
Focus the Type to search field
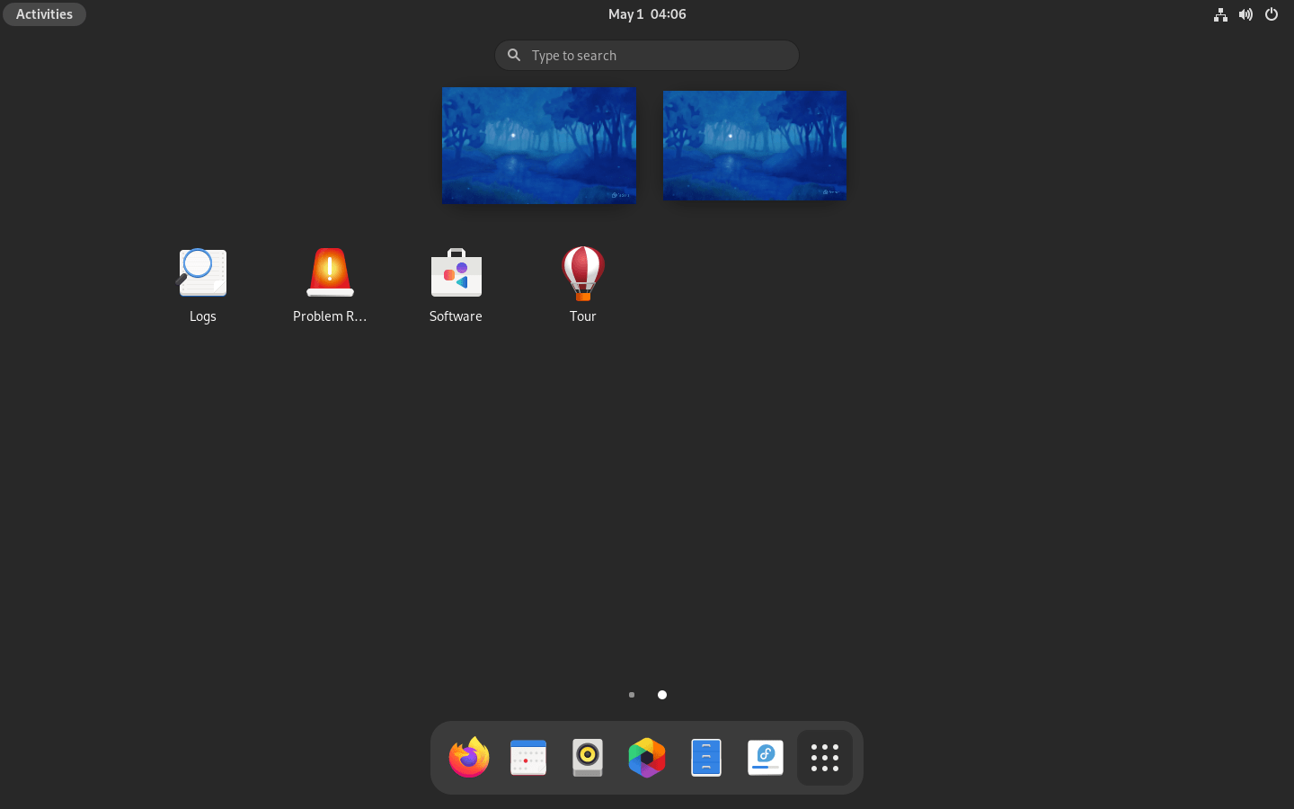coord(647,56)
